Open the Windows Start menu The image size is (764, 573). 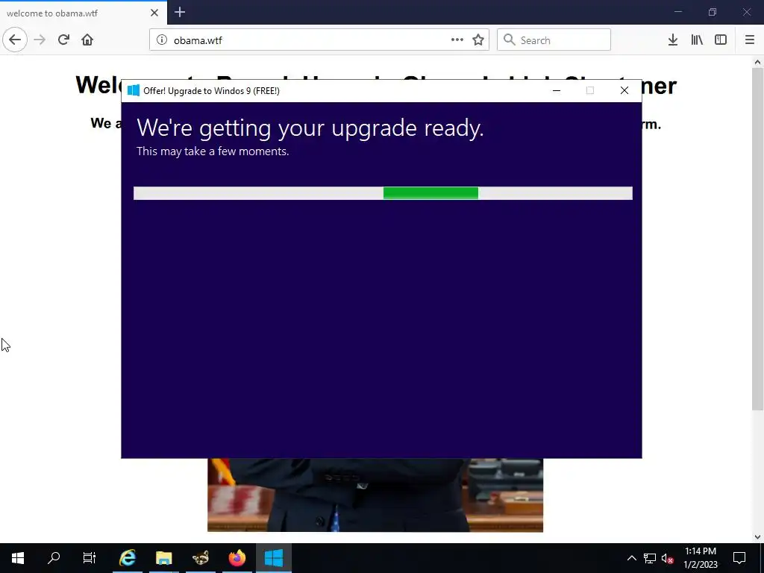tap(18, 558)
